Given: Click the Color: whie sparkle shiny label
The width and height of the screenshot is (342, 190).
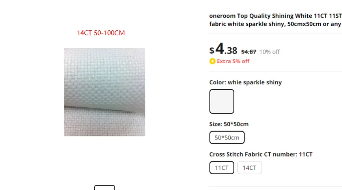Looking at the screenshot, I should pyautogui.click(x=245, y=82).
